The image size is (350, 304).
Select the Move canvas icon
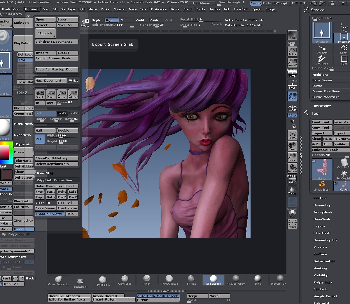coord(293,146)
